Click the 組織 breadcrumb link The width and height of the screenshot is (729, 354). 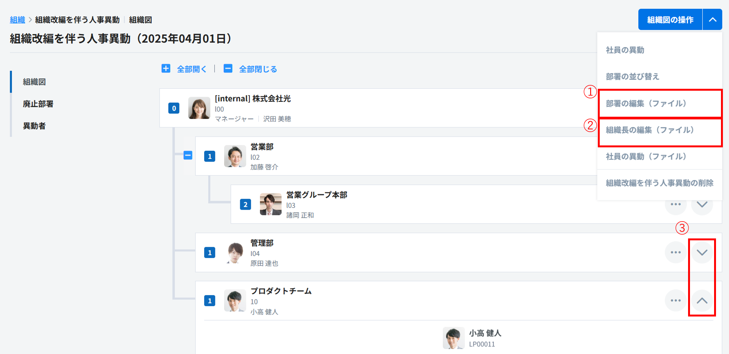pos(17,20)
